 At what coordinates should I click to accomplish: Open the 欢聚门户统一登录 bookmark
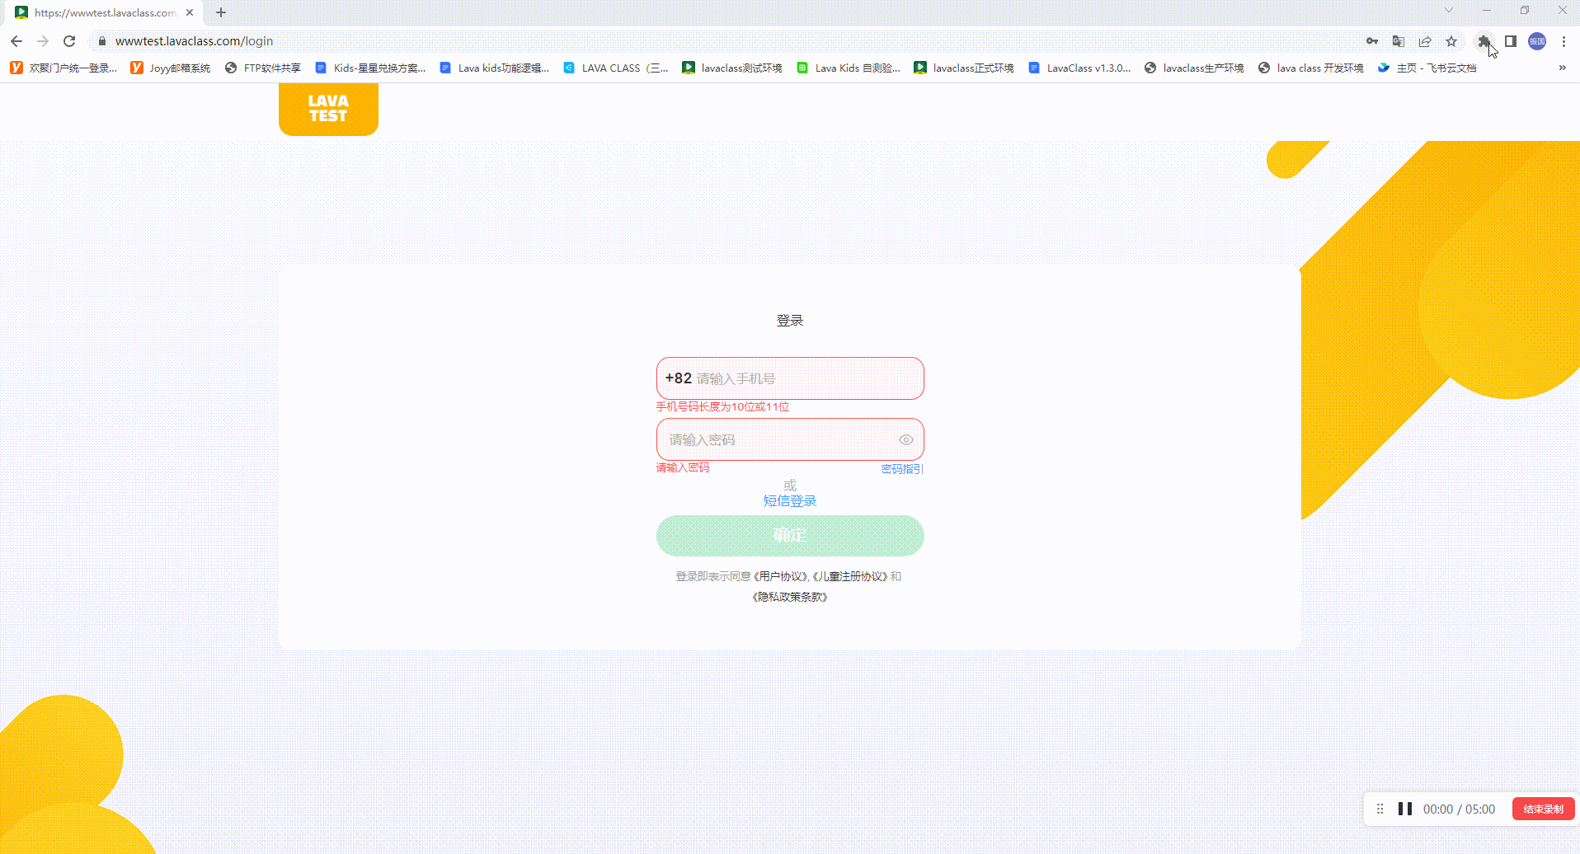(x=64, y=68)
